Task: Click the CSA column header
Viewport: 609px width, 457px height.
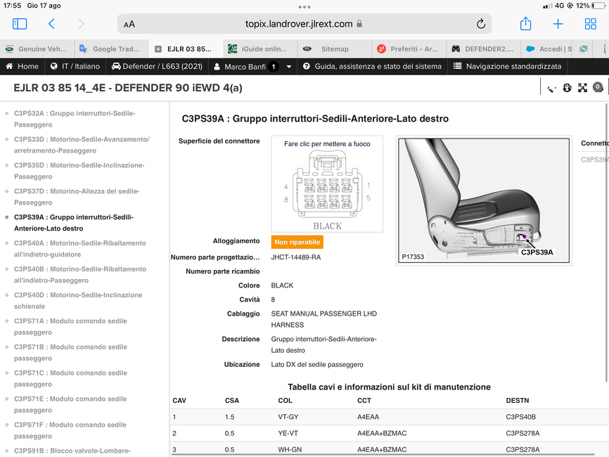Action: click(232, 401)
